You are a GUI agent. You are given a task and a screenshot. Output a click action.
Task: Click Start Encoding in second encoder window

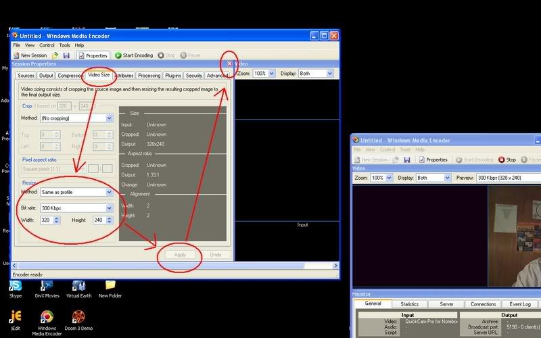click(475, 160)
